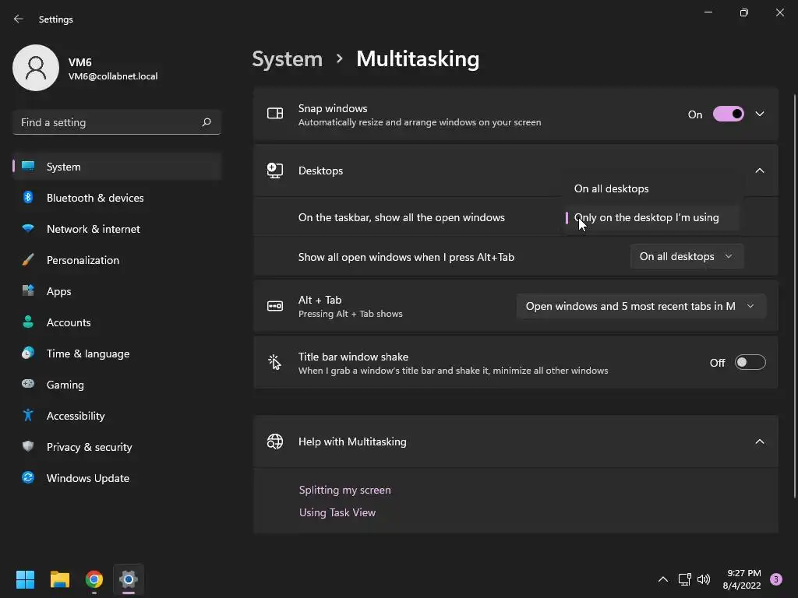Image resolution: width=798 pixels, height=598 pixels.
Task: Turn off the Snap windows toggle
Action: click(x=729, y=114)
